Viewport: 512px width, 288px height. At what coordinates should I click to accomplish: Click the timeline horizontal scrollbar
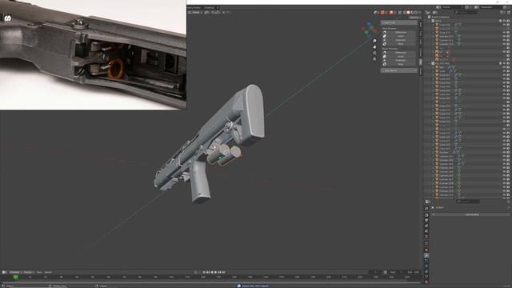pyautogui.click(x=210, y=282)
